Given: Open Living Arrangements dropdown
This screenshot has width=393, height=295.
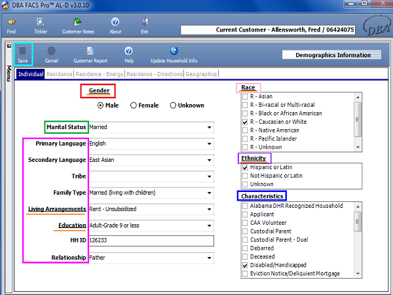Looking at the screenshot, I should (x=210, y=209).
